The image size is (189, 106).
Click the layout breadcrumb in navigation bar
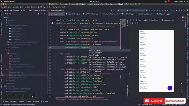tap(43, 11)
